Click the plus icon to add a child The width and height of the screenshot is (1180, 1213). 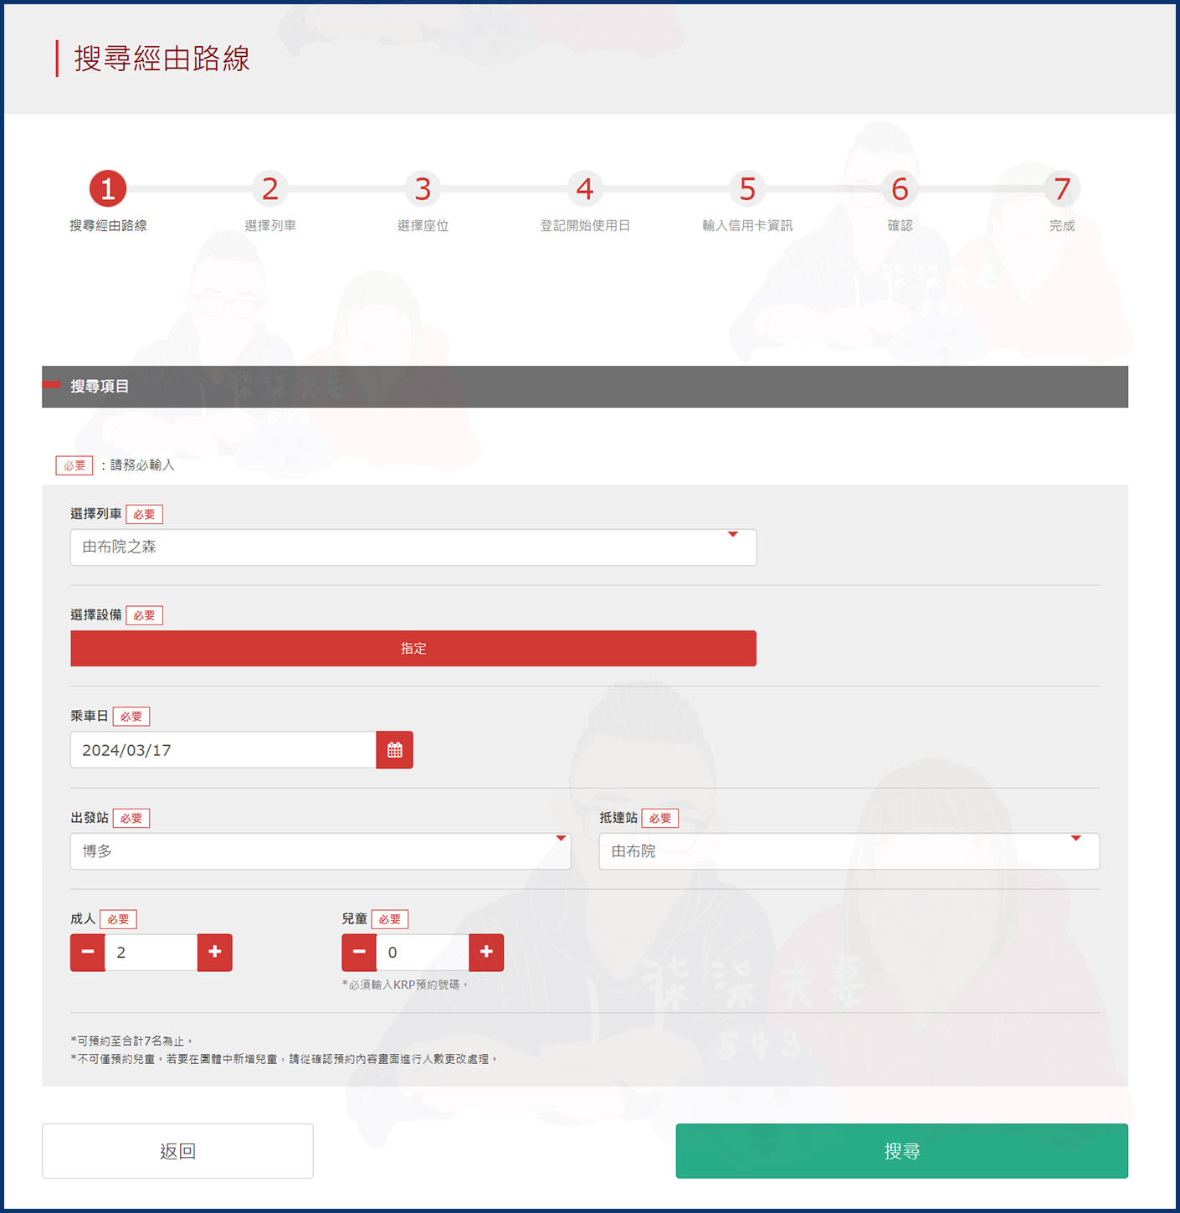coord(485,952)
